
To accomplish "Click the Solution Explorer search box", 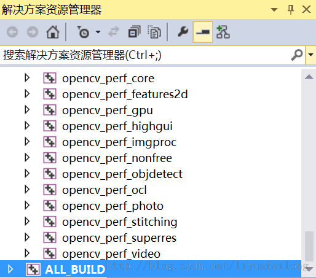I will tap(146, 55).
